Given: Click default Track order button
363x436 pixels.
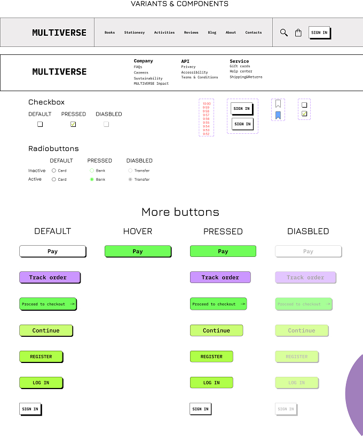Looking at the screenshot, I should tap(50, 278).
